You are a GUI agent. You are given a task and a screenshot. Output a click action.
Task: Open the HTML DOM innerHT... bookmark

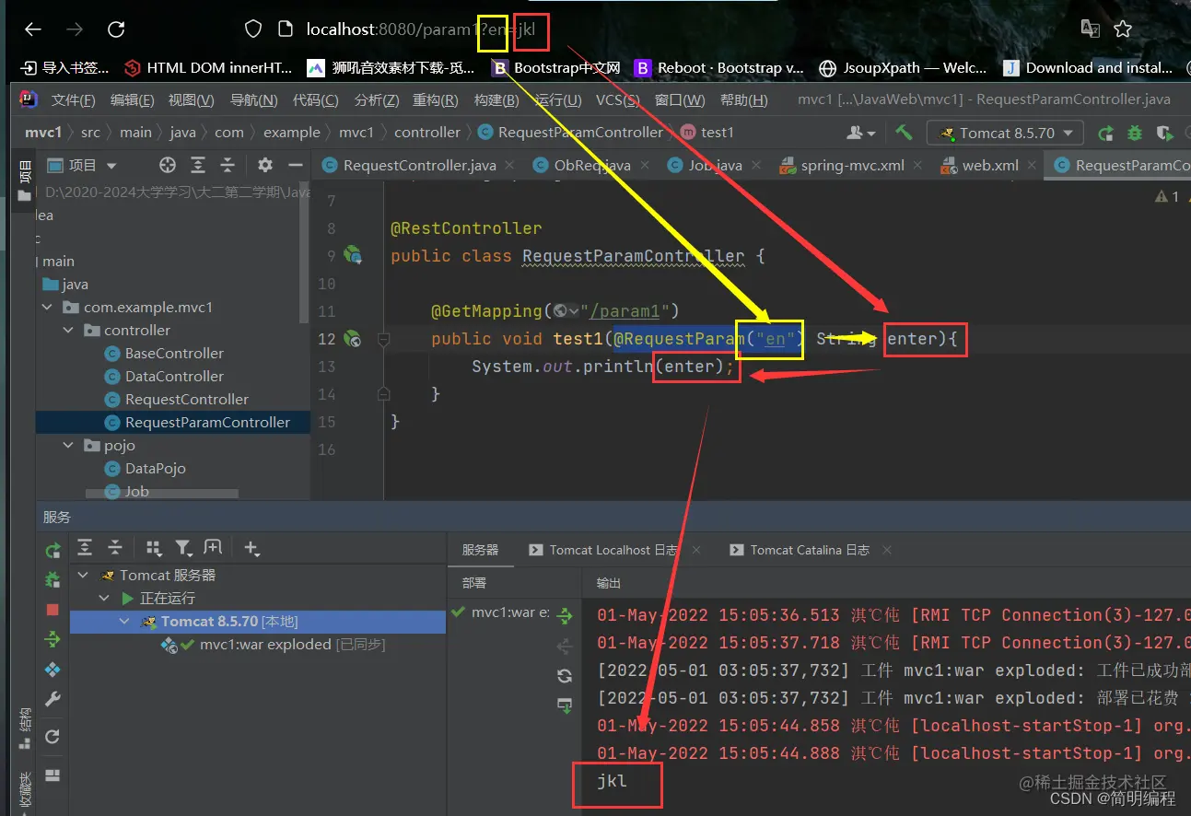tap(207, 67)
